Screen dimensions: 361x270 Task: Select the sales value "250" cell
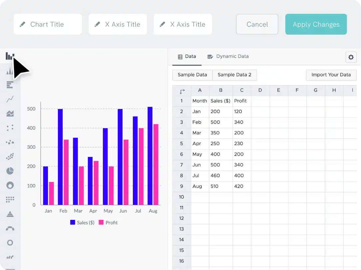pyautogui.click(x=221, y=144)
